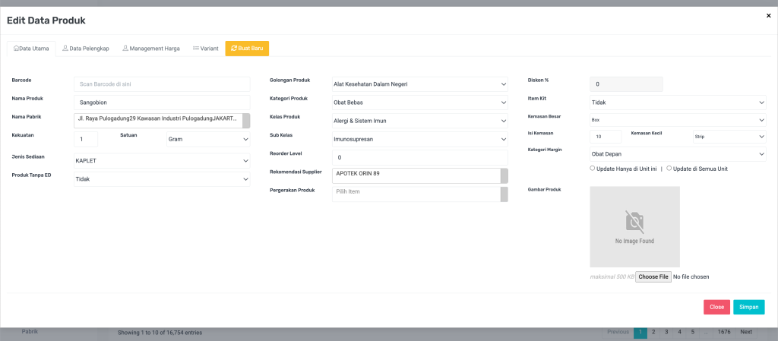Expand the Golongan Produk dropdown
This screenshot has width=778, height=341.
point(419,84)
